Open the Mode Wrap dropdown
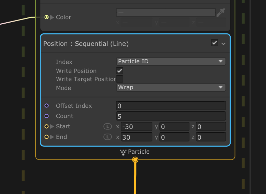Viewport: 266px width, 194px height. [171, 88]
